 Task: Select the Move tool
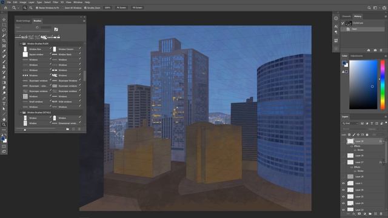[4, 19]
